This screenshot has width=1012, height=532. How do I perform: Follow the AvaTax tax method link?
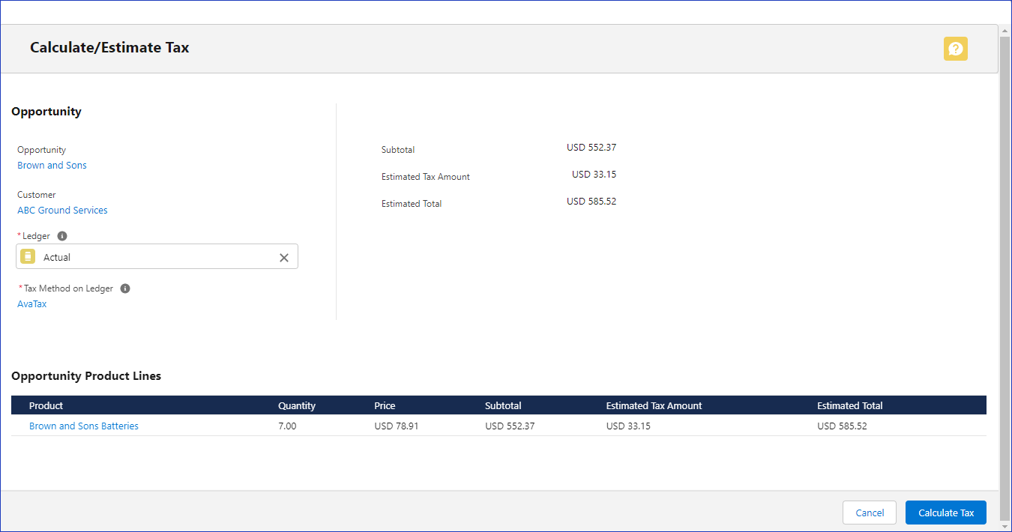(32, 304)
